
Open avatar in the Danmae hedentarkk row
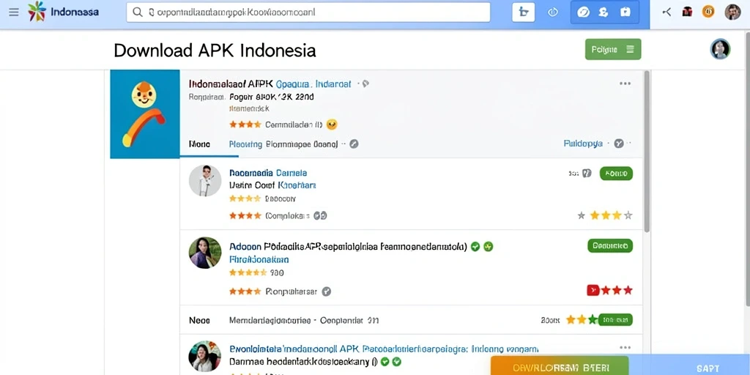[x=205, y=357]
